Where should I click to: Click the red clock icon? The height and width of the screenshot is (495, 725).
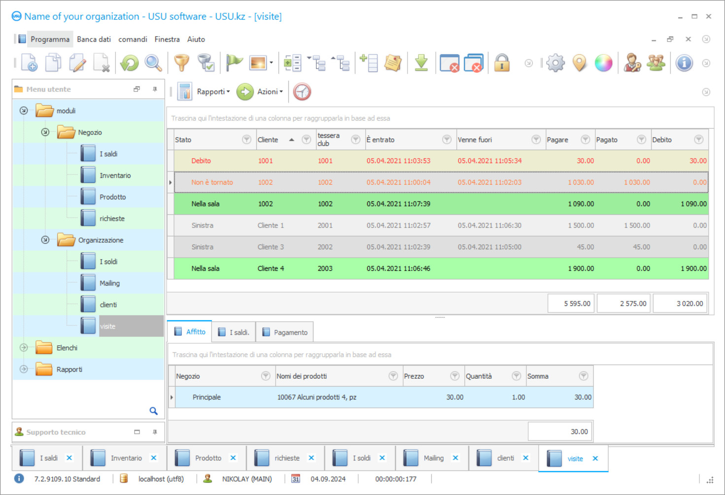coord(302,92)
